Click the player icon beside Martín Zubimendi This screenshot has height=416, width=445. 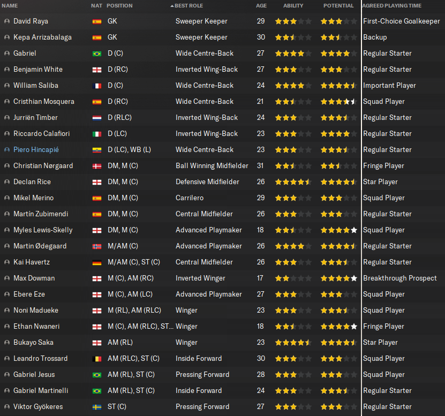[7, 214]
